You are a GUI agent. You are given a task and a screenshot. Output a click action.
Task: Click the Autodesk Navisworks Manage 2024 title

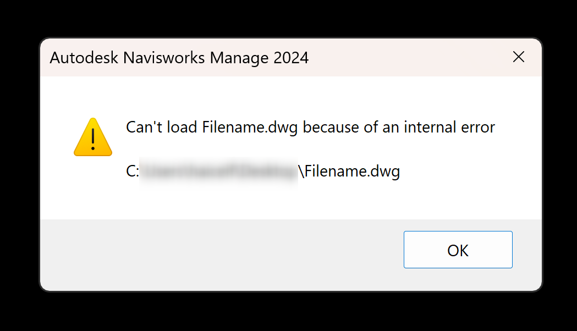tap(179, 57)
